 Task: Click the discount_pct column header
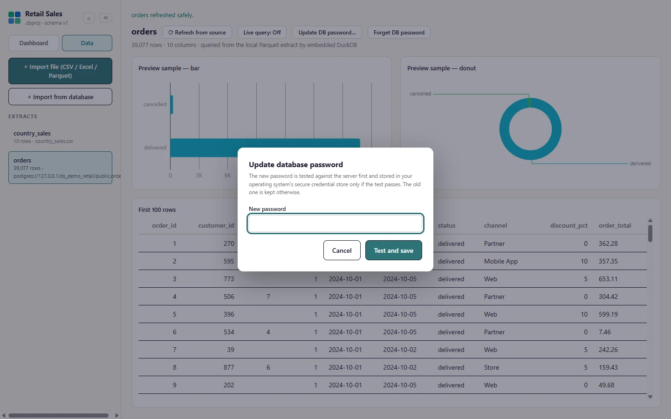[569, 225]
